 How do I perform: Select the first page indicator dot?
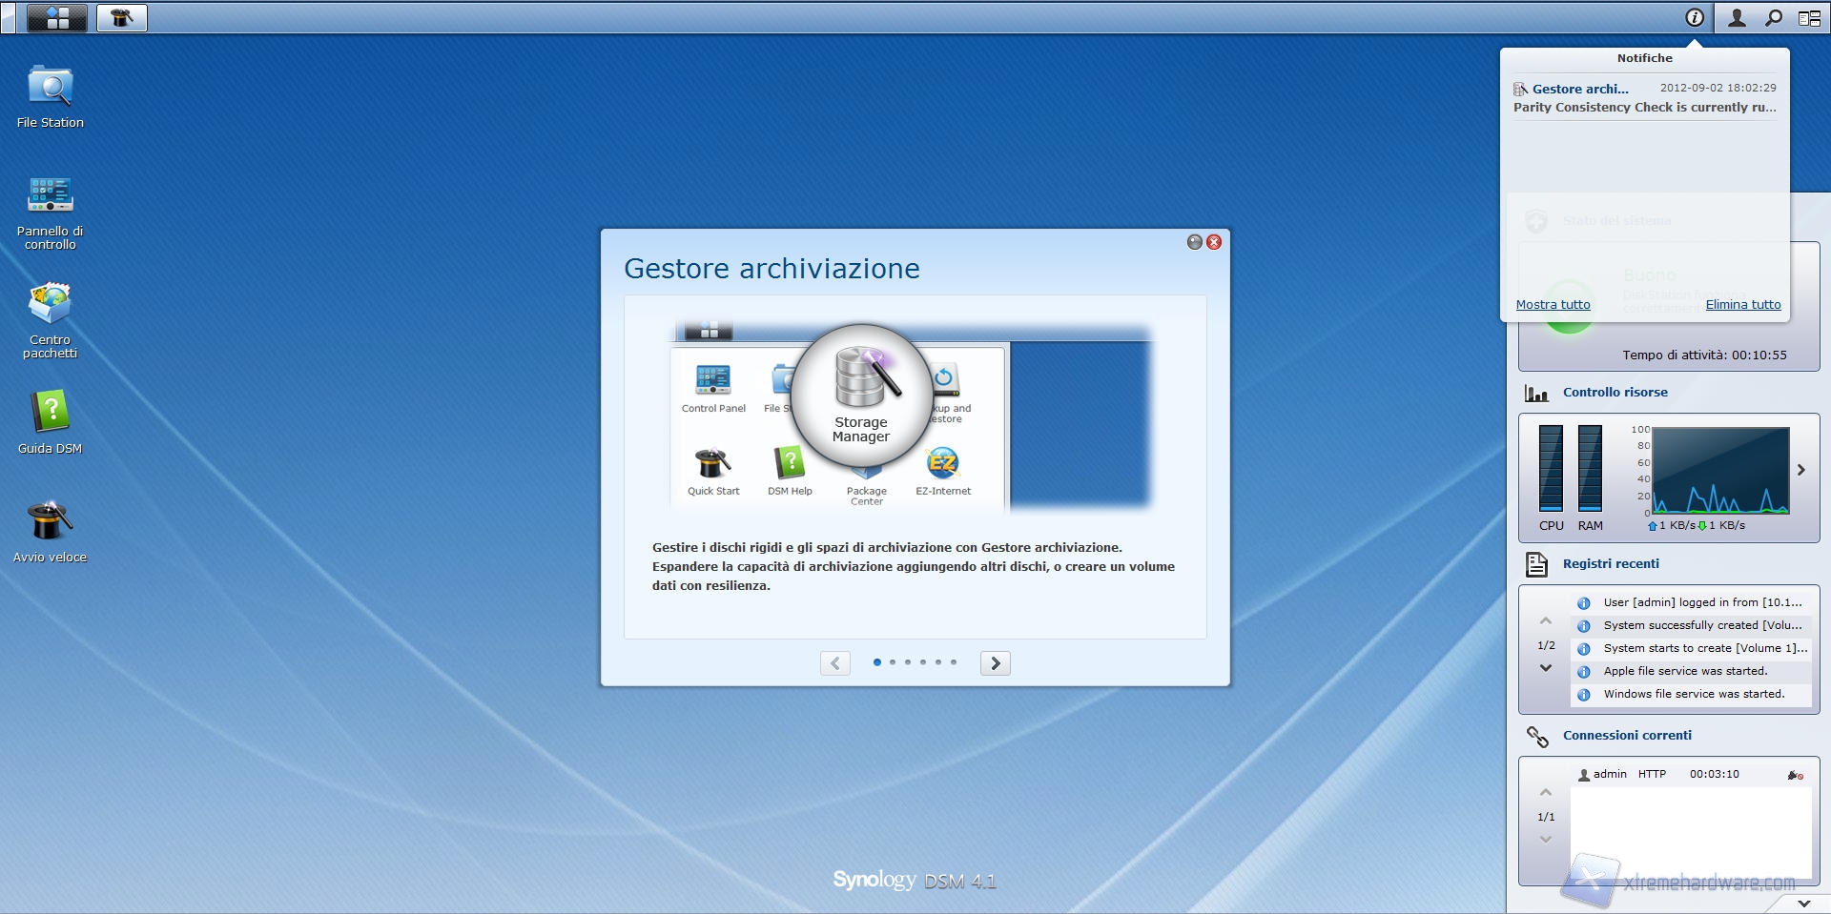[877, 662]
